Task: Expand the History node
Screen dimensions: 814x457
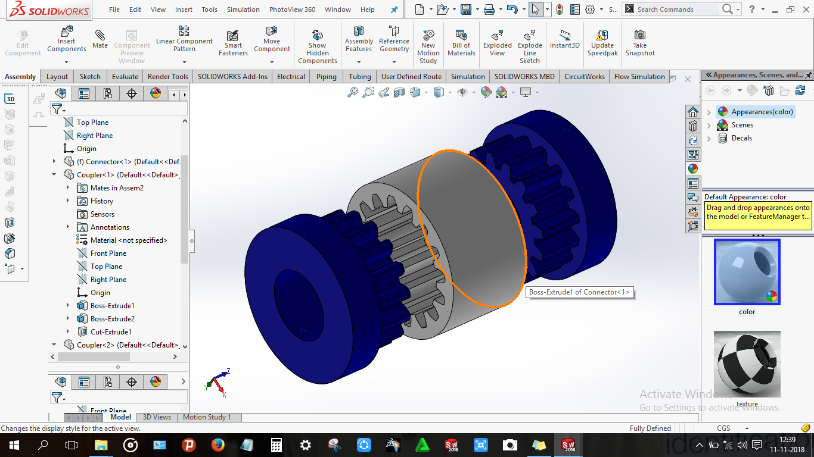Action: click(68, 201)
